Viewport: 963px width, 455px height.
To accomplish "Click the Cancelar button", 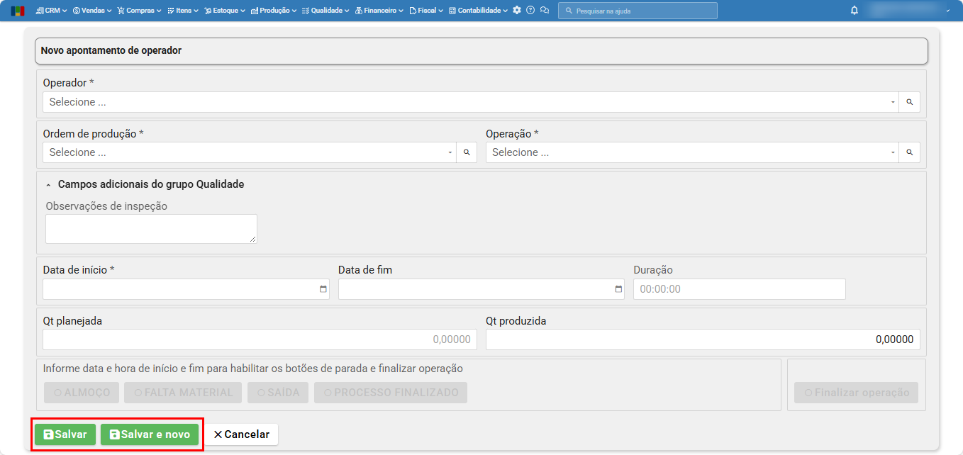I will click(x=241, y=434).
